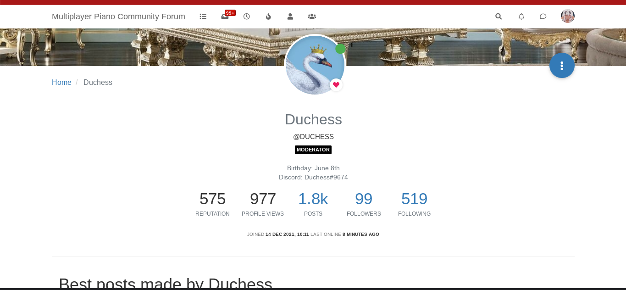Viewport: 626px width, 290px height.
Task: Open the chat speech bubble icon
Action: (x=543, y=17)
